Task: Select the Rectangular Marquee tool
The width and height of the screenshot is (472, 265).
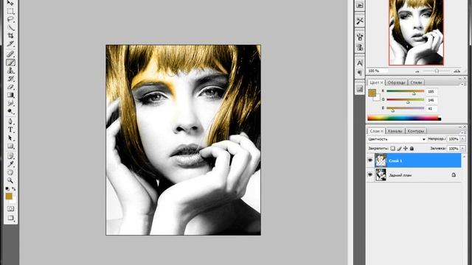Action: tap(10, 12)
